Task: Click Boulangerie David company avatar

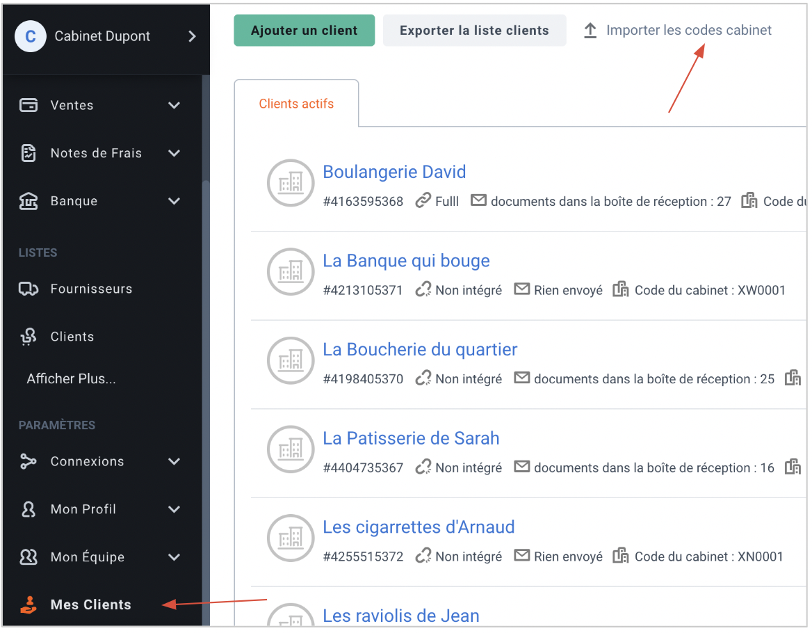Action: [291, 183]
